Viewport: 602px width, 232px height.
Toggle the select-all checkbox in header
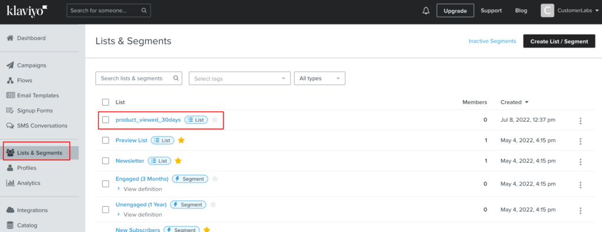[106, 102]
